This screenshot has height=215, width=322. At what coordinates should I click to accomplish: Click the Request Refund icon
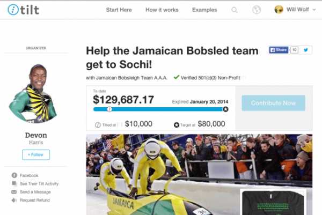[14, 200]
